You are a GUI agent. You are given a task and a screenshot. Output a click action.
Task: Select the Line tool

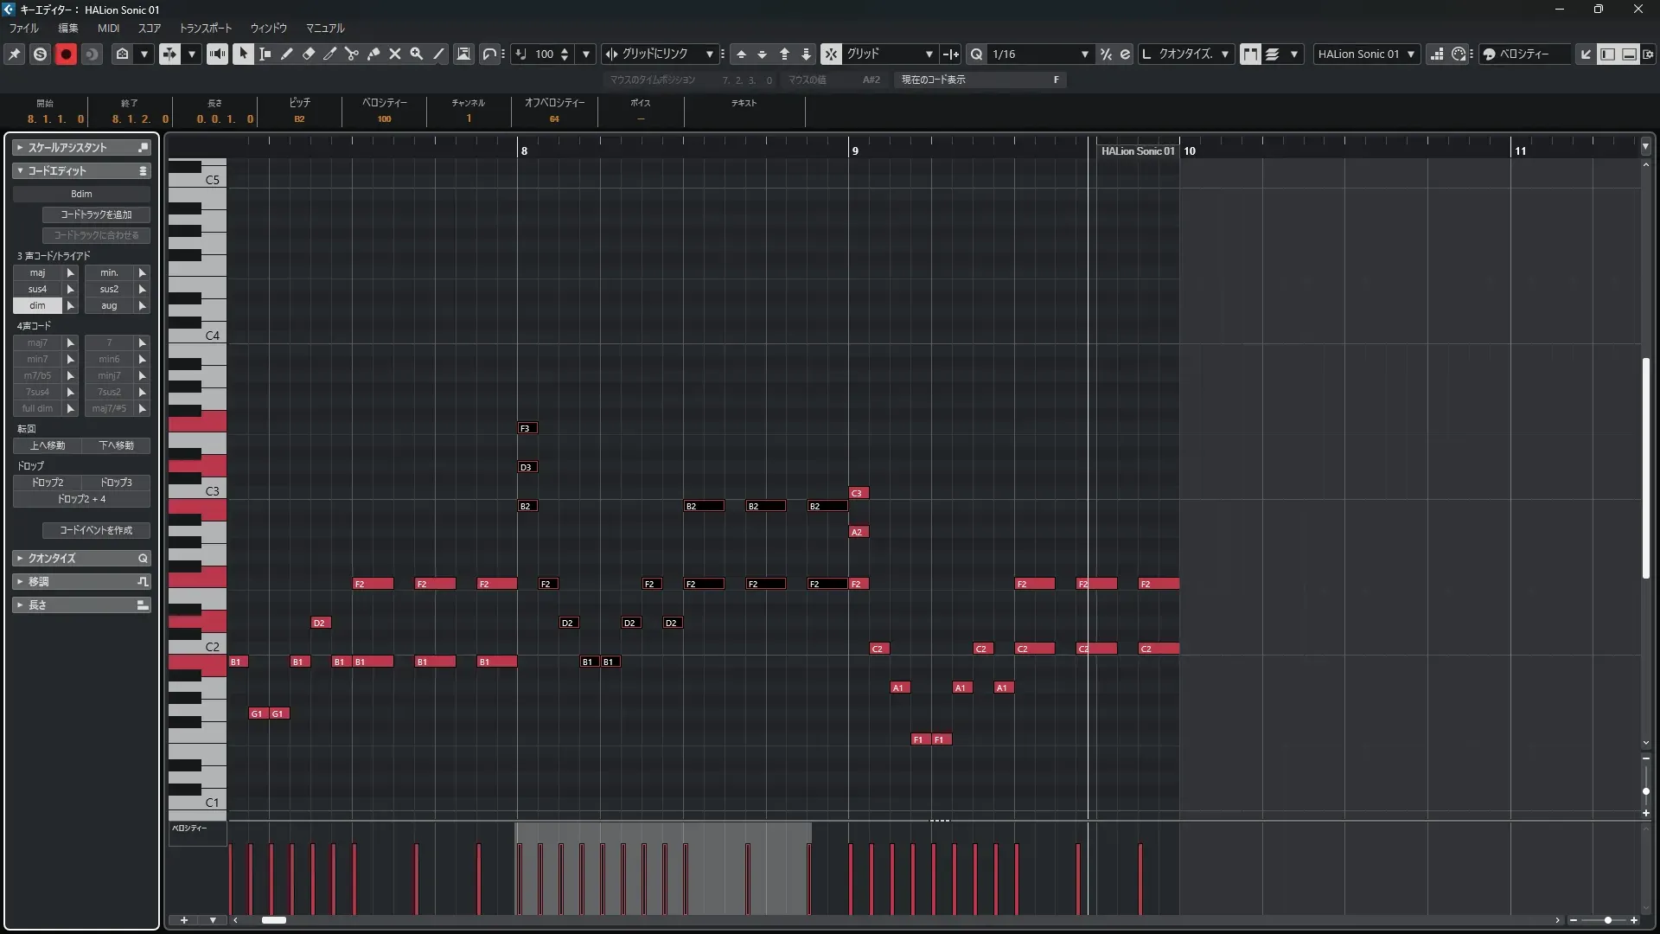[x=438, y=54]
